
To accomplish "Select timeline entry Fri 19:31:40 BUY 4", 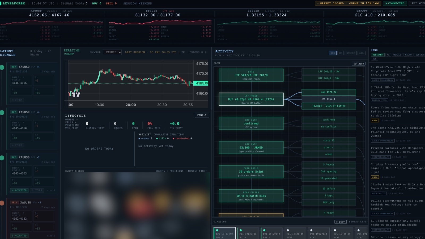I will (x=225, y=233).
